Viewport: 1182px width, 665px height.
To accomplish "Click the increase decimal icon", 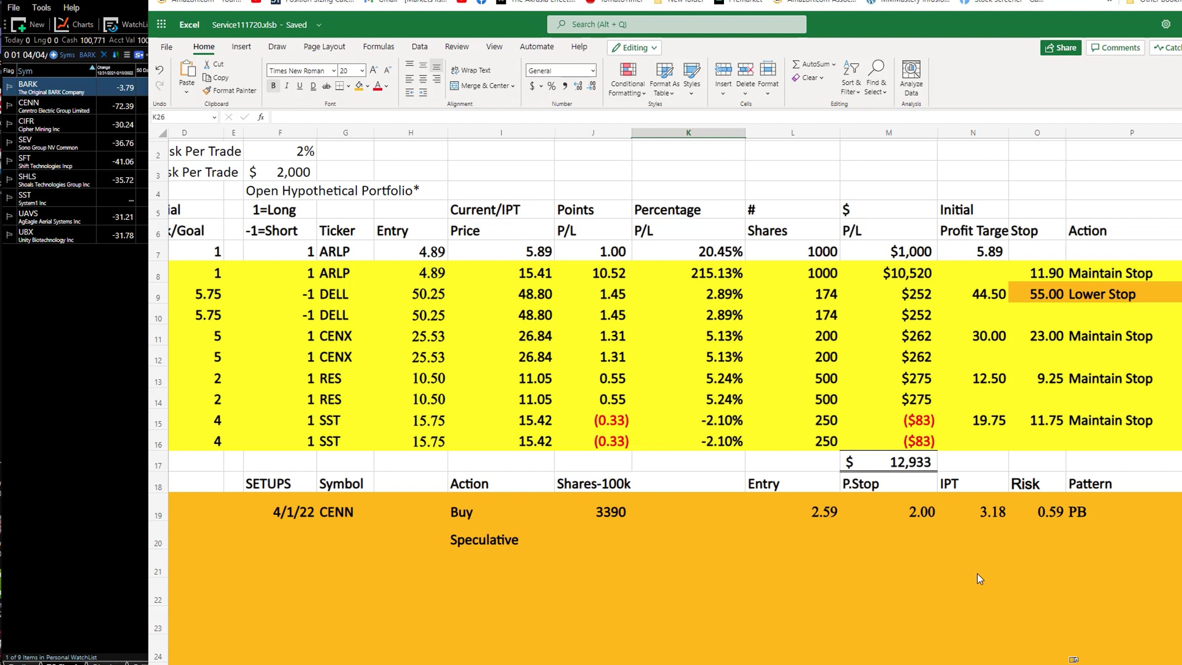I will (x=578, y=86).
